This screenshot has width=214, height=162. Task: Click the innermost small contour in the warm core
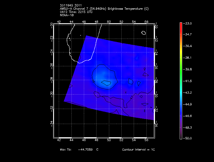106,83
